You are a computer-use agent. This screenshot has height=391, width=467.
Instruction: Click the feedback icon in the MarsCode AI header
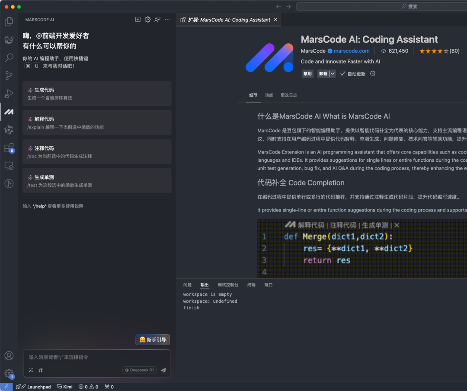pyautogui.click(x=157, y=19)
